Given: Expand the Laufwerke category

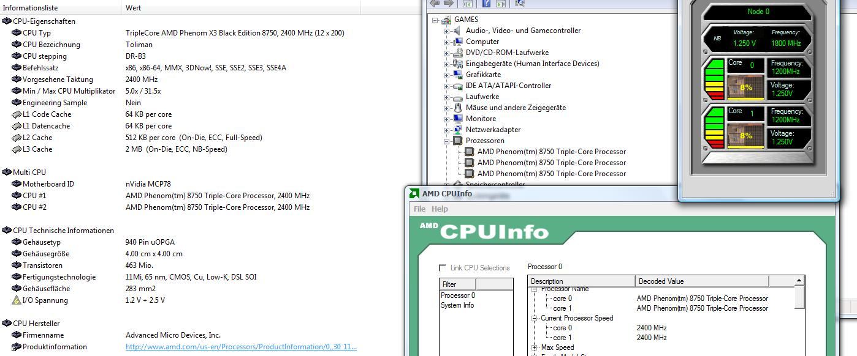Looking at the screenshot, I should pyautogui.click(x=446, y=97).
